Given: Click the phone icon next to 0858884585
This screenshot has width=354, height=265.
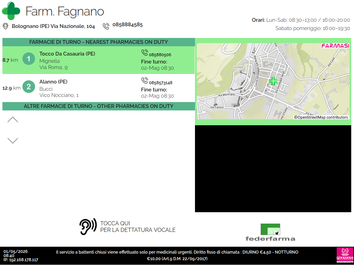Looking at the screenshot, I should (x=106, y=26).
